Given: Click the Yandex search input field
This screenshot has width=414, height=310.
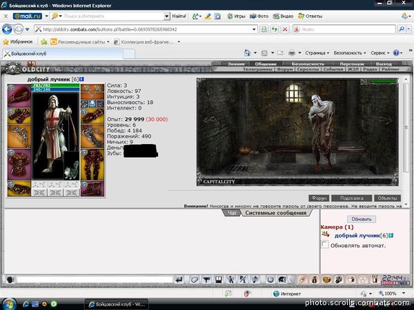Looking at the screenshot, I should click(344, 29).
